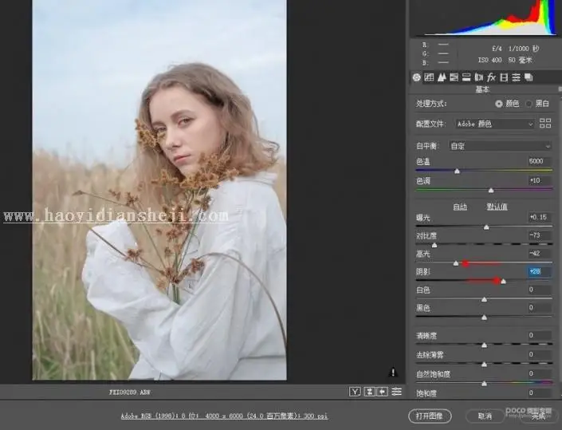Click the 黑色 slider handle

pos(484,317)
